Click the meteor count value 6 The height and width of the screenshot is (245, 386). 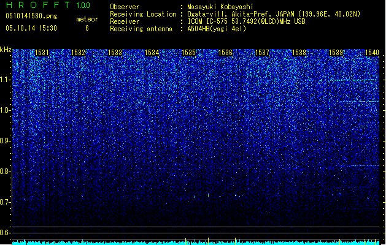click(87, 28)
